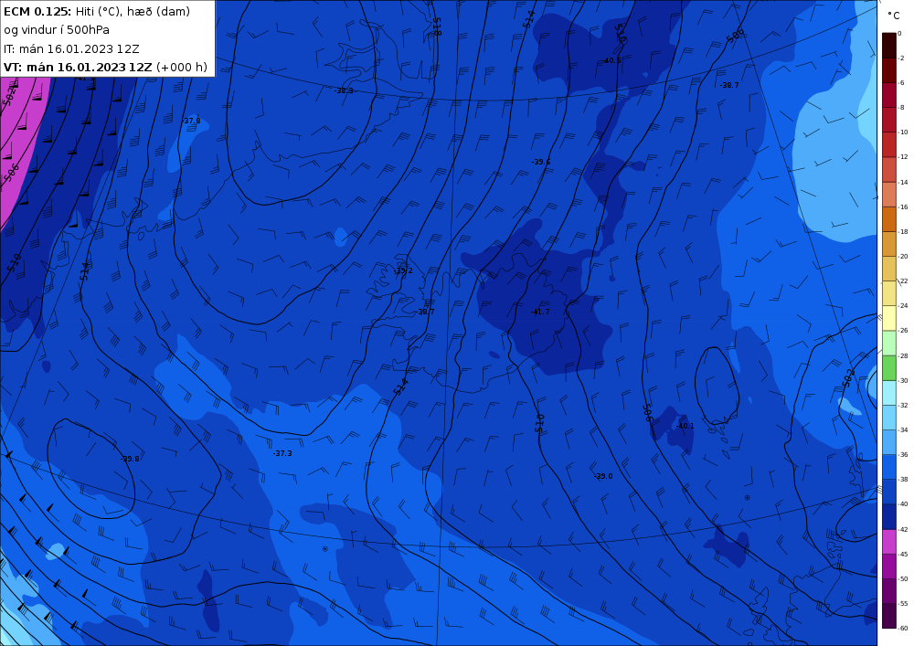The image size is (914, 646).
Task: Click the -50 label on the color scale
Action: tap(902, 579)
